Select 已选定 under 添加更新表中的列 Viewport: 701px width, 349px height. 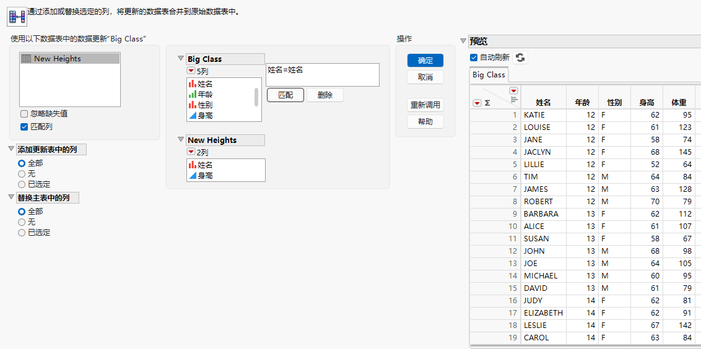[22, 184]
